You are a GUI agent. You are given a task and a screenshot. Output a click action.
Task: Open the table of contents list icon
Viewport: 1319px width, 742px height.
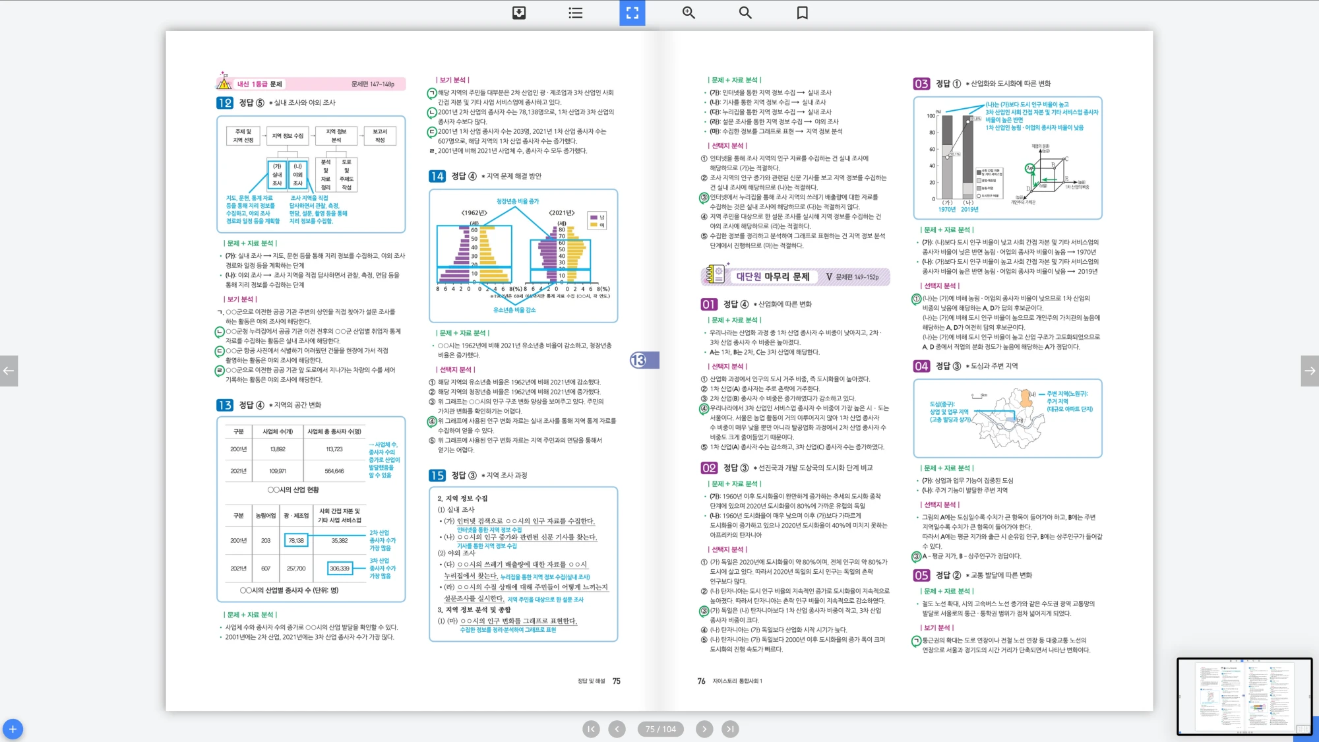(x=575, y=13)
